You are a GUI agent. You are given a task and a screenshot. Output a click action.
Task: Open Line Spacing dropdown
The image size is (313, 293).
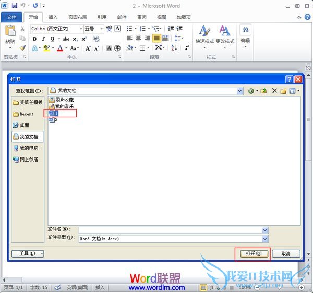(x=179, y=38)
